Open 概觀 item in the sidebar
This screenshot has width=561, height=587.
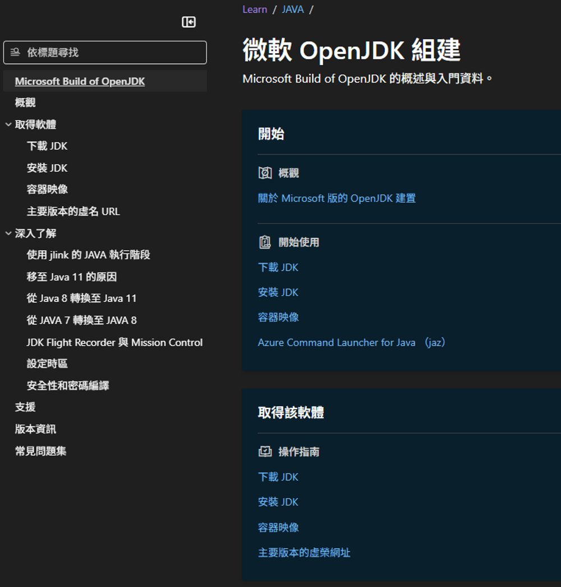pyautogui.click(x=25, y=103)
